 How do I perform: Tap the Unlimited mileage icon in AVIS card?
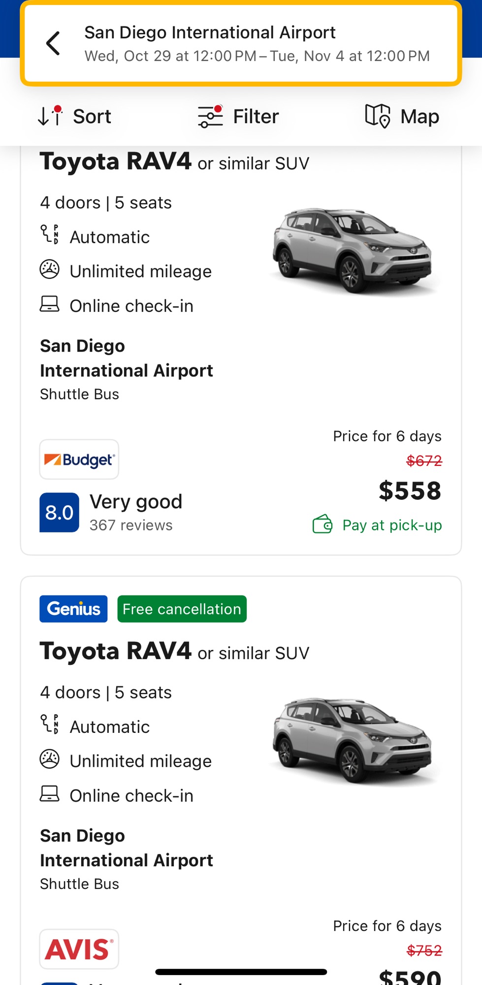(x=49, y=759)
